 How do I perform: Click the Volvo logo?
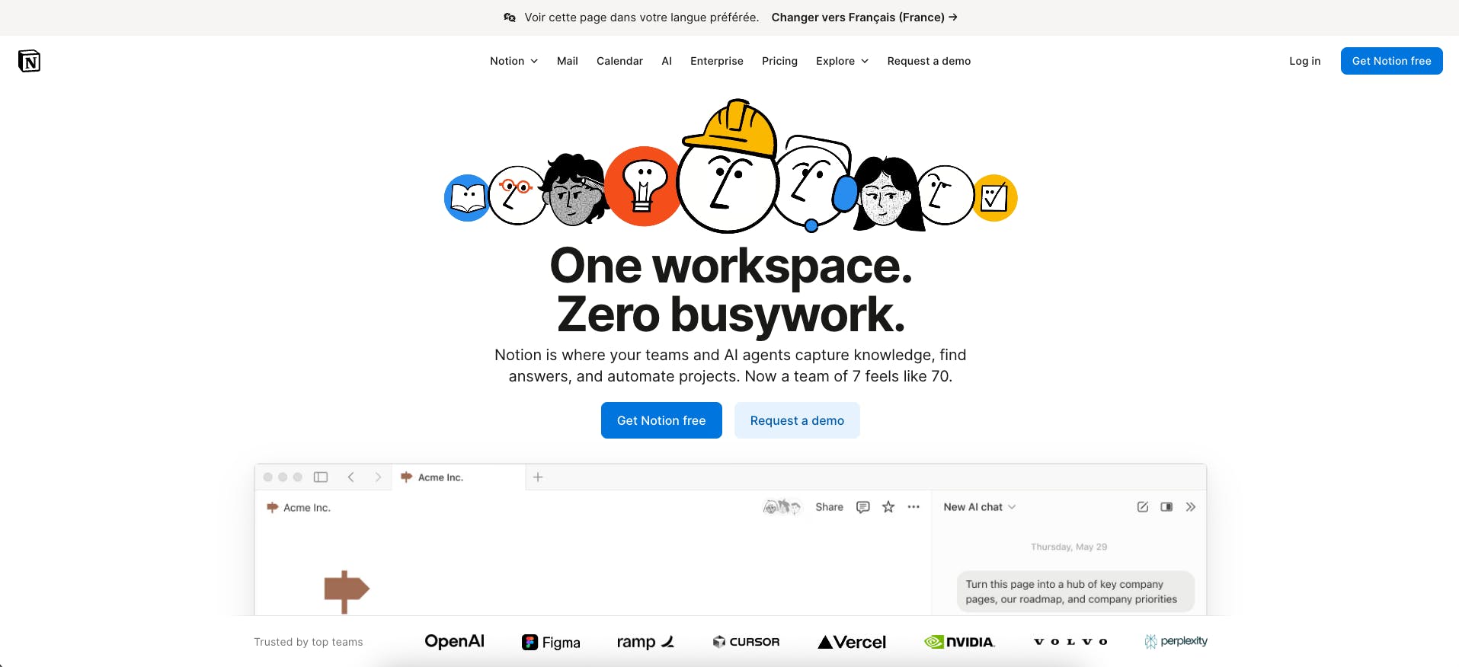click(x=1070, y=642)
